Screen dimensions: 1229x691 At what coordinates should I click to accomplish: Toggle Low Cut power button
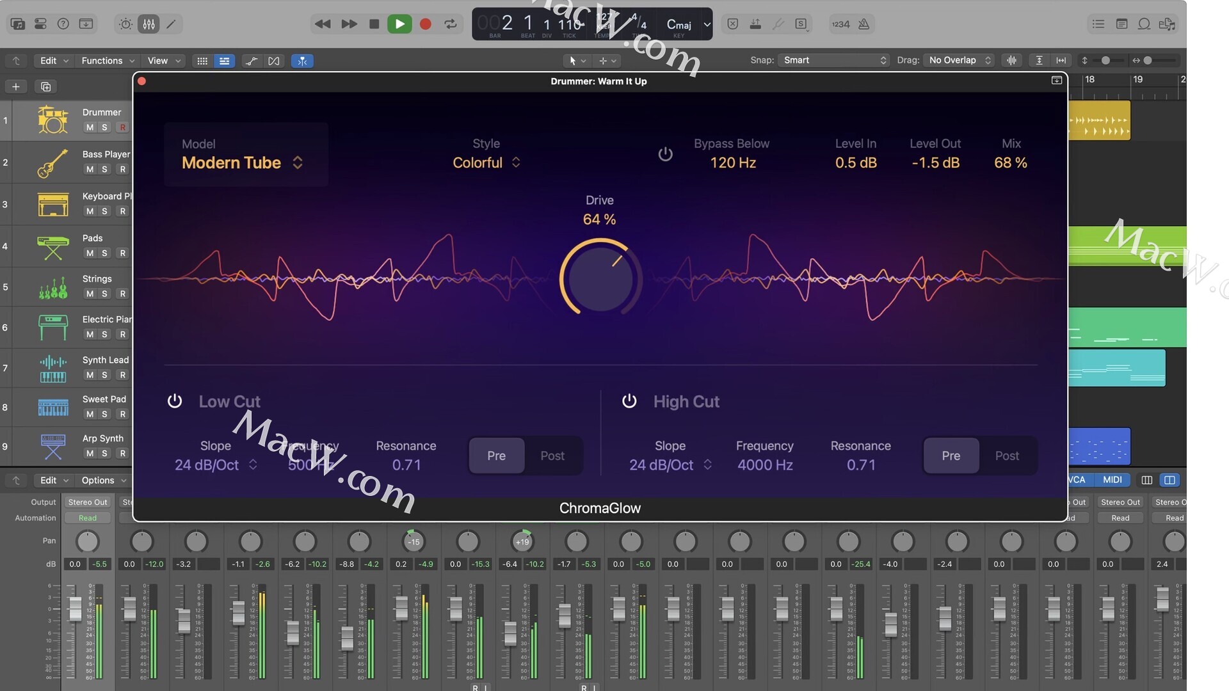(175, 401)
